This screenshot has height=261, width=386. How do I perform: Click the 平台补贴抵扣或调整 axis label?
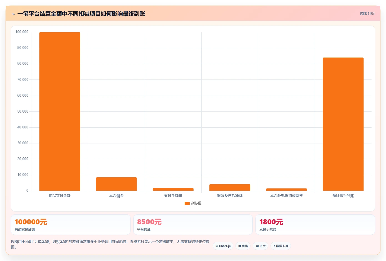pyautogui.click(x=286, y=196)
